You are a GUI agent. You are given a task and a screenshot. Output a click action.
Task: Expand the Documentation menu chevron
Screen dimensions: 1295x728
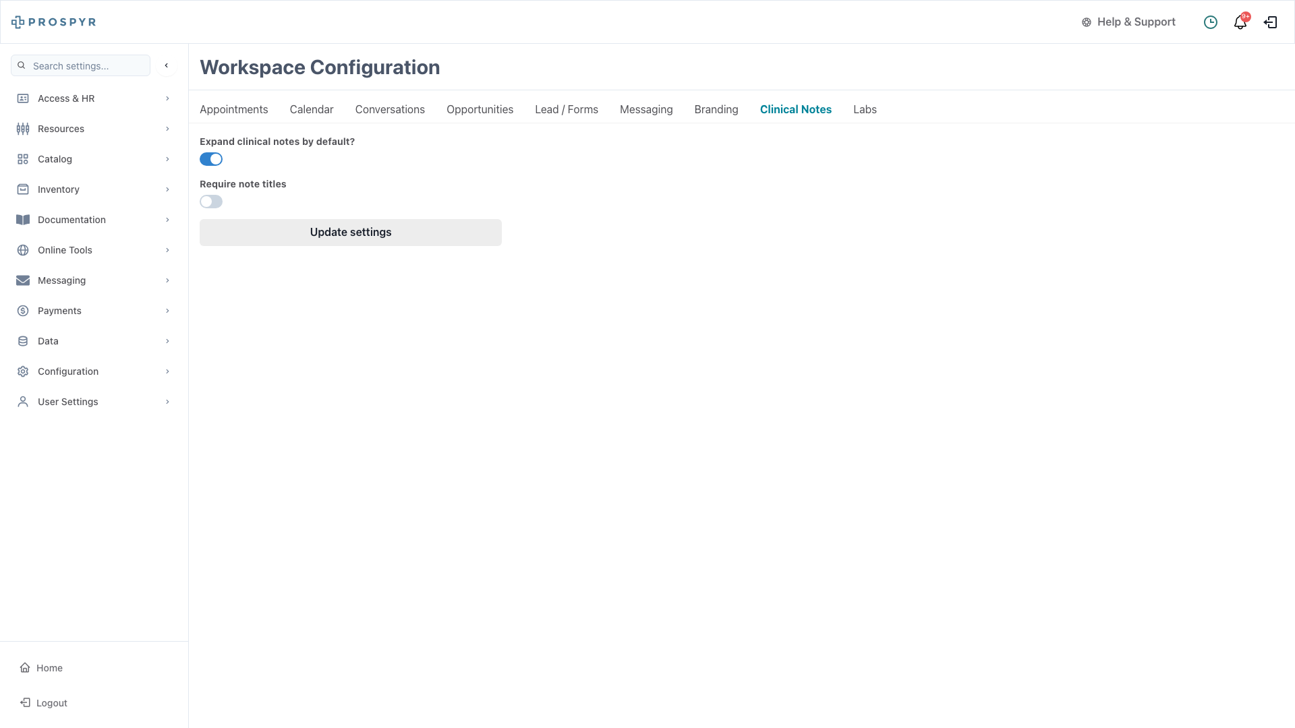(x=167, y=220)
